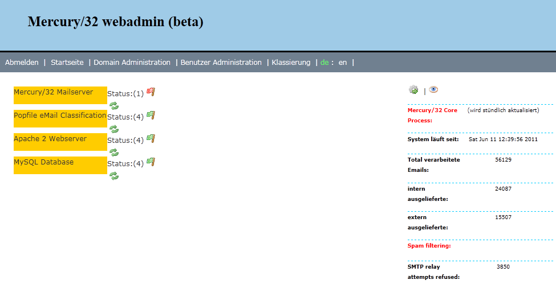Open the gear settings icon above statistics
Viewport: 556px width, 284px height.
[x=413, y=89]
